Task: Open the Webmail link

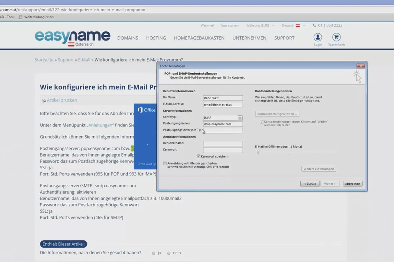Action: tap(207, 26)
